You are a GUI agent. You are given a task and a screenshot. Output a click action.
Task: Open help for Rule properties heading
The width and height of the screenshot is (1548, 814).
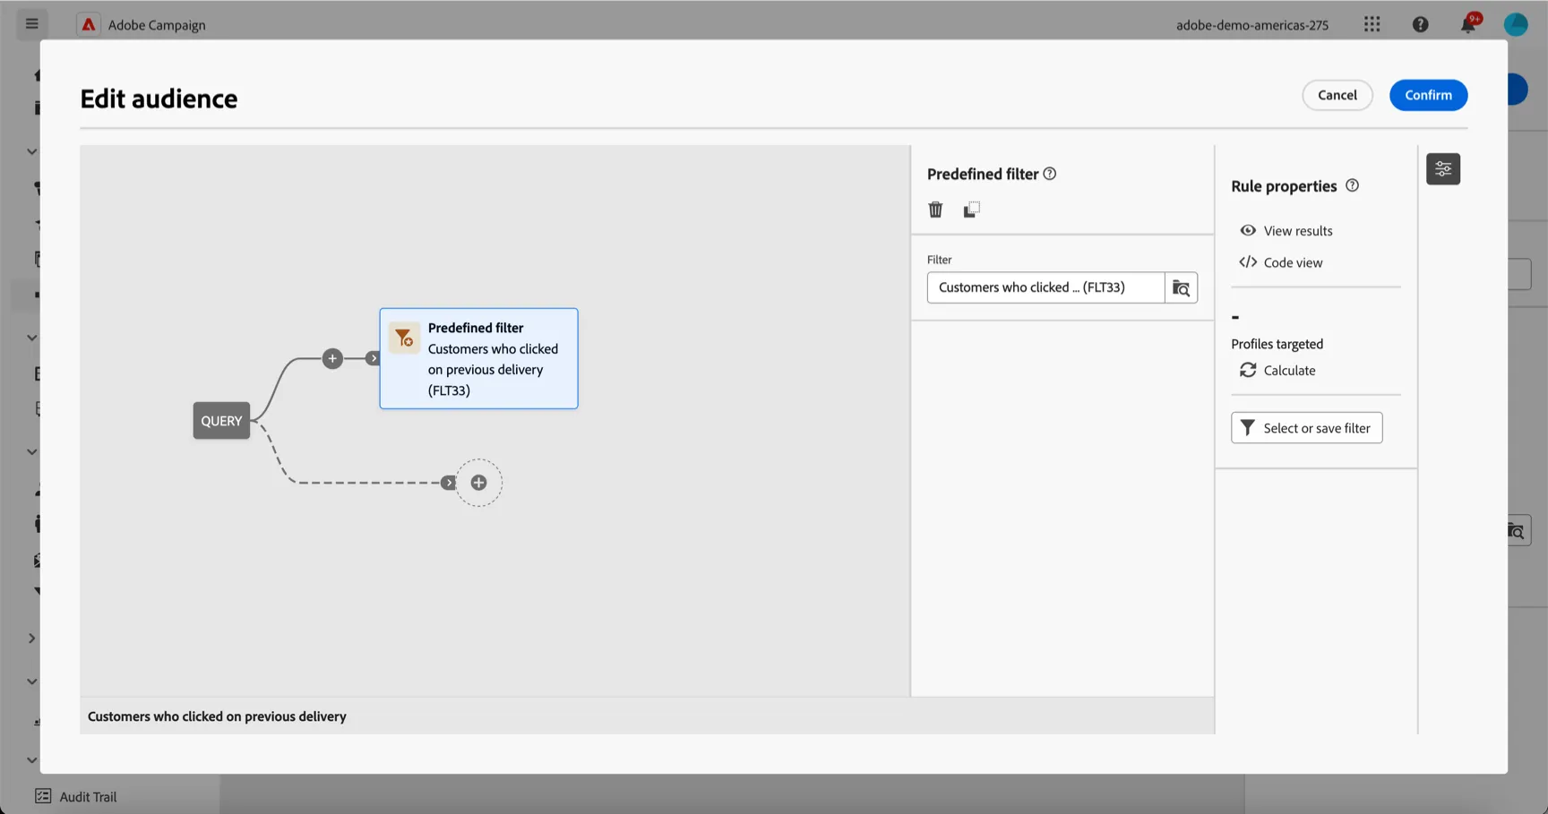click(x=1353, y=185)
